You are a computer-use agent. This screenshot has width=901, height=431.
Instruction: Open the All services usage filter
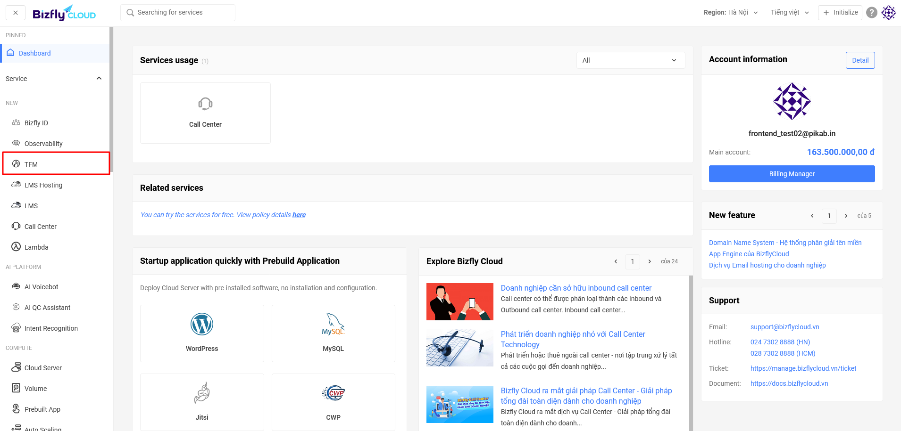pos(630,60)
